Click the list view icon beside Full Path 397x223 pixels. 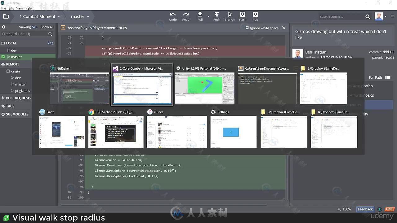388,77
